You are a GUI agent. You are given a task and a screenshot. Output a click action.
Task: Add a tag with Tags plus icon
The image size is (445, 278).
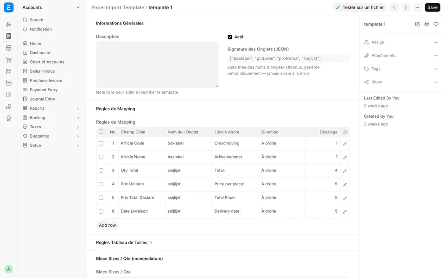436,69
